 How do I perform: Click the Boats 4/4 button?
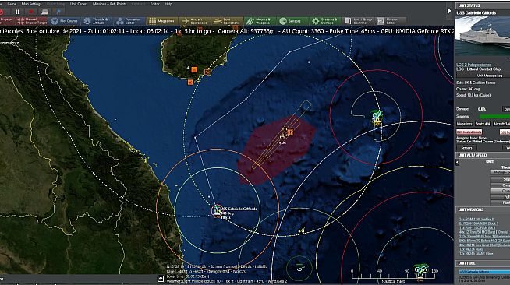483,124
